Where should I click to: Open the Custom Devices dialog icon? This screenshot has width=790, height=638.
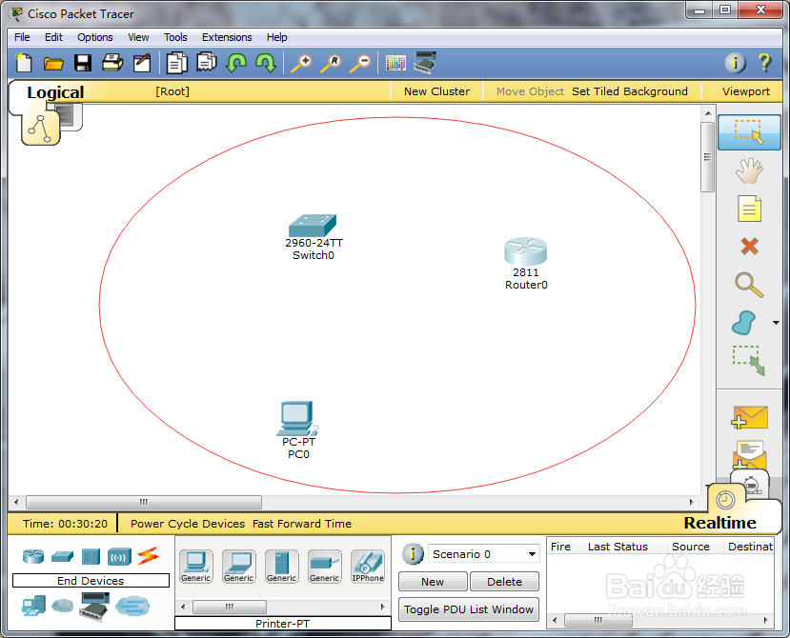click(x=425, y=63)
